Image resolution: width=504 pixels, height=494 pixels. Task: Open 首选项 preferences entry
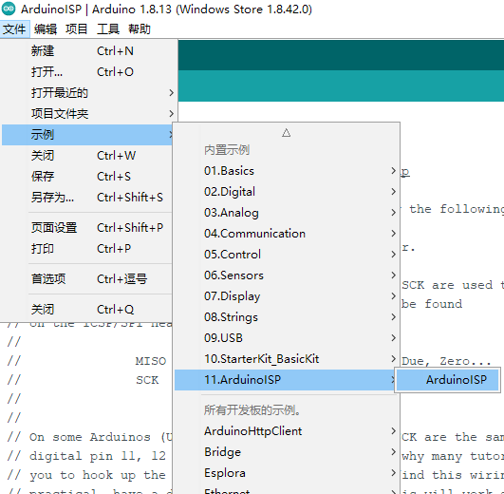tap(87, 279)
